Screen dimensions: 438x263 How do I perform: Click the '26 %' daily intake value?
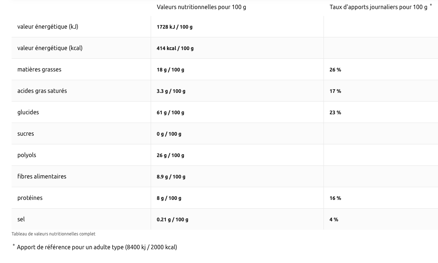335,70
